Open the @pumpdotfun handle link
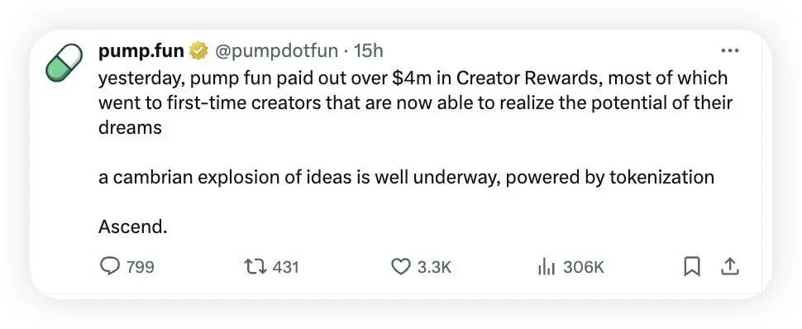Screen dimensions: 802x329 point(276,50)
